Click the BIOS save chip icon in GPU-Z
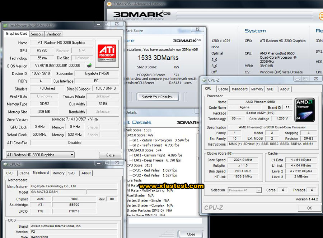Screen dimensions: 323x238 coord(89,65)
